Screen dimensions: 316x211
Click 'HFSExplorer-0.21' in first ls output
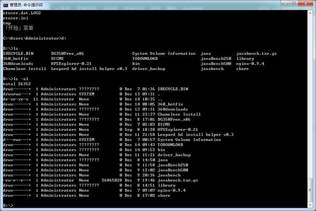(71, 64)
